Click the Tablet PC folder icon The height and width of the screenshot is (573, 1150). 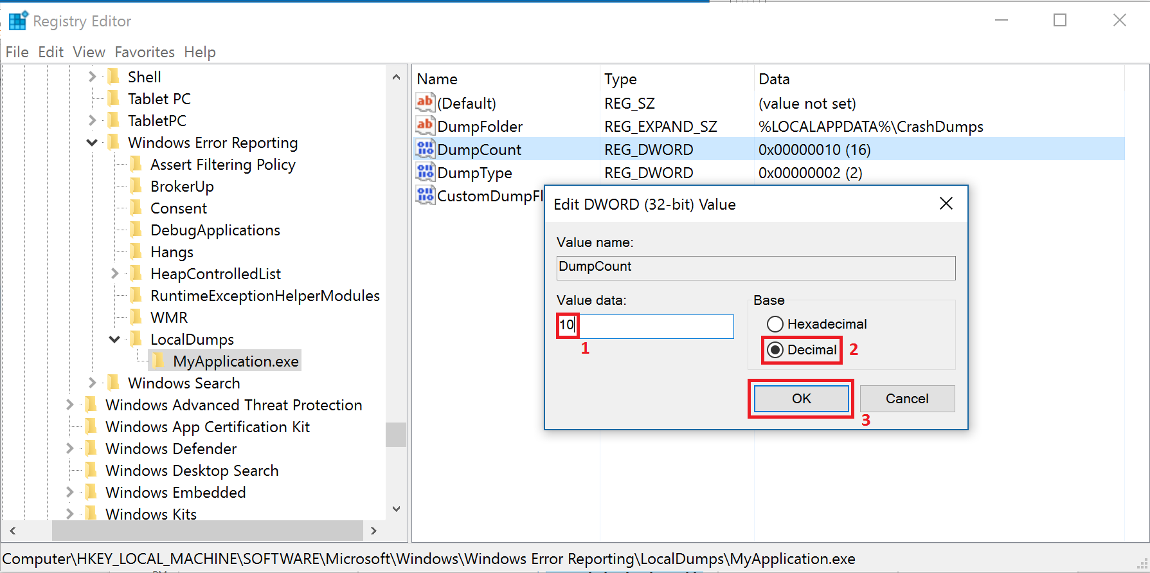point(114,98)
